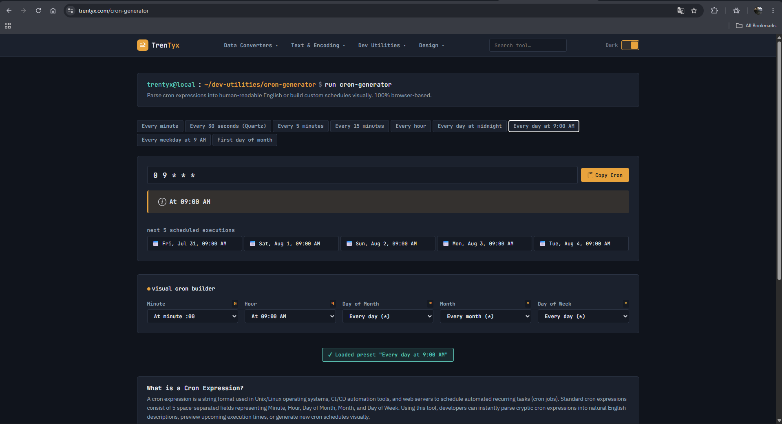Click the 'What is a Cron Expression?' heading
The image size is (782, 424).
click(x=195, y=388)
